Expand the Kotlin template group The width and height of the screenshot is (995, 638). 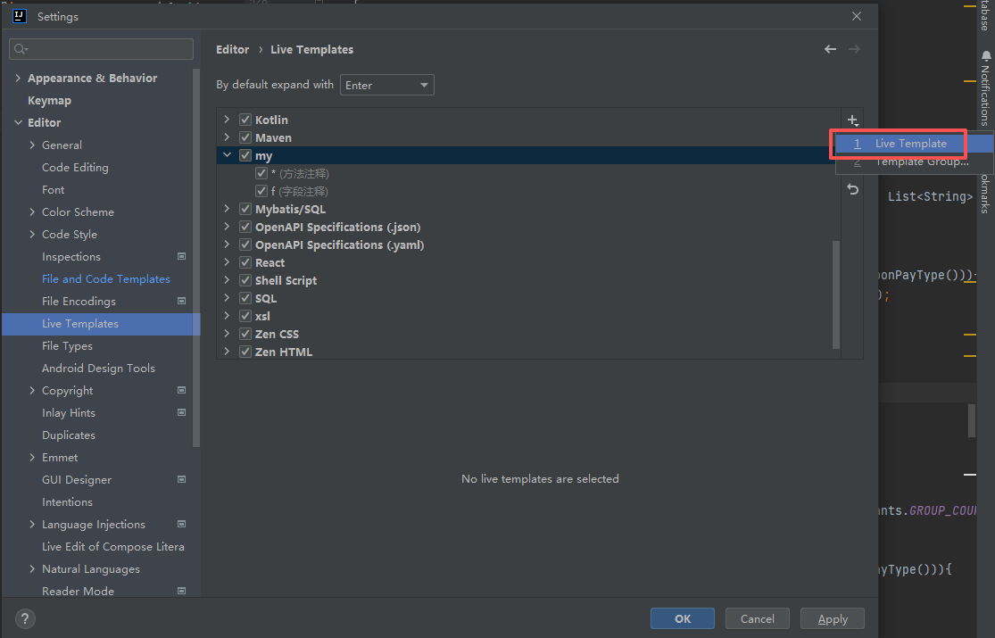pos(227,120)
